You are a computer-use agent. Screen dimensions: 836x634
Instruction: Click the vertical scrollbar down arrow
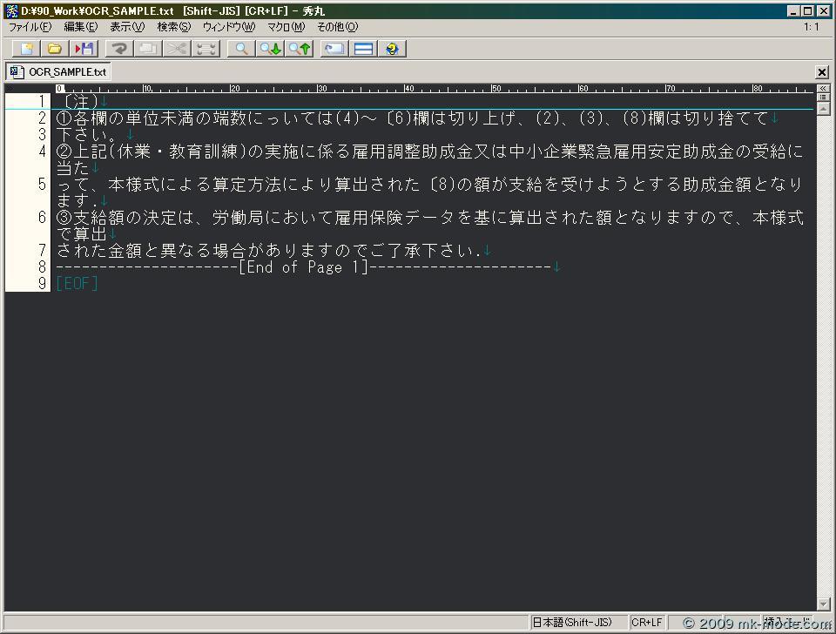coord(822,604)
